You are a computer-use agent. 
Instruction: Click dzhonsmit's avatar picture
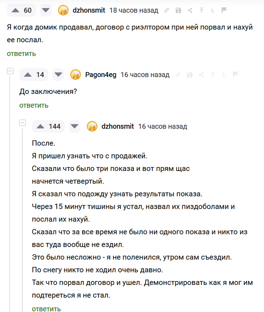63,10
